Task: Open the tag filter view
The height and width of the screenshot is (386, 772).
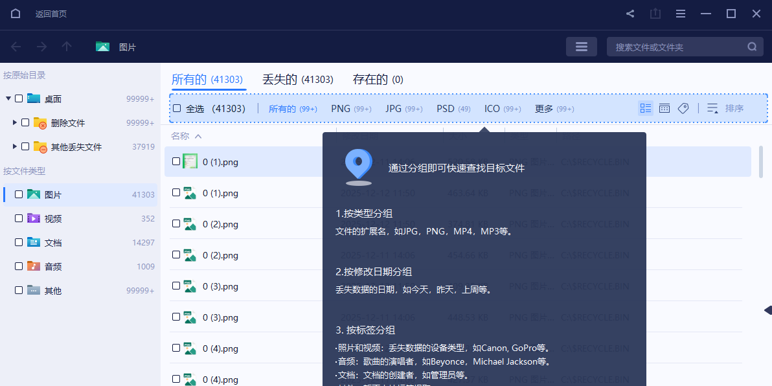Action: coord(683,108)
